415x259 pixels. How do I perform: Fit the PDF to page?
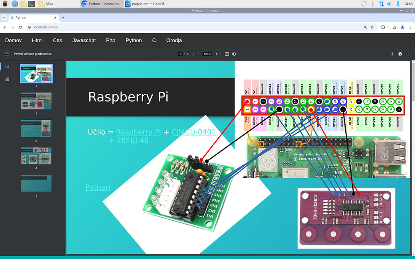tap(227, 54)
